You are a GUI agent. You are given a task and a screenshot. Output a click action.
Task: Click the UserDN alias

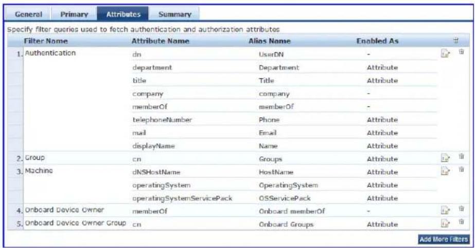(x=271, y=55)
